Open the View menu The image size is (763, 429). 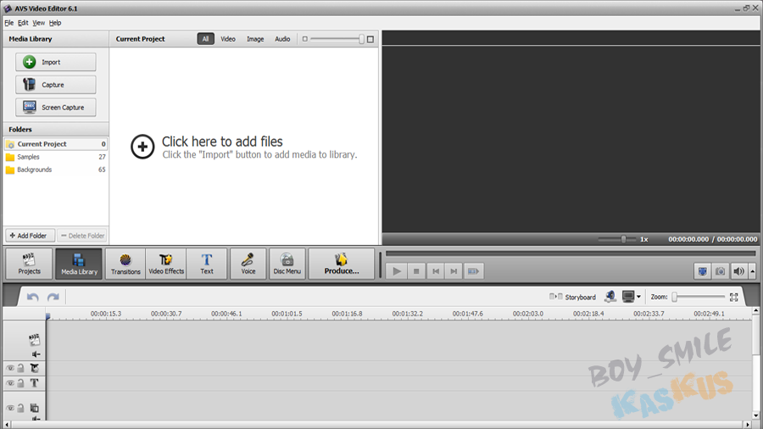(x=38, y=23)
